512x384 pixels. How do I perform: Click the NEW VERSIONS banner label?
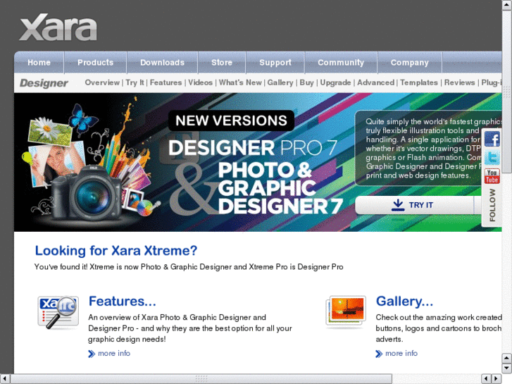coord(231,120)
